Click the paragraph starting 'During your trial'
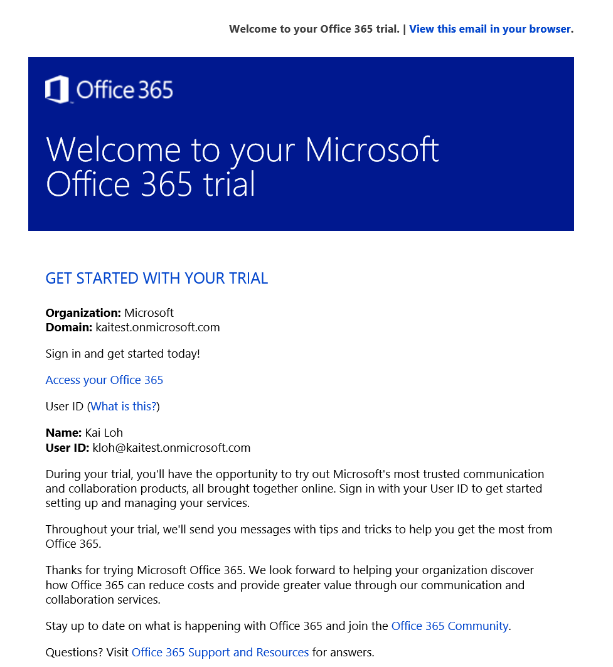The height and width of the screenshot is (667, 613). tap(295, 488)
